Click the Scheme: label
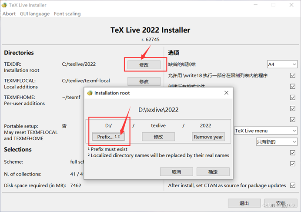Image resolution: width=301 pixels, height=212 pixels. point(13,162)
